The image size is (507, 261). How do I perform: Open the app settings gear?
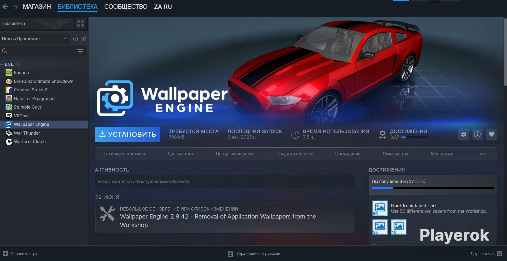(464, 134)
